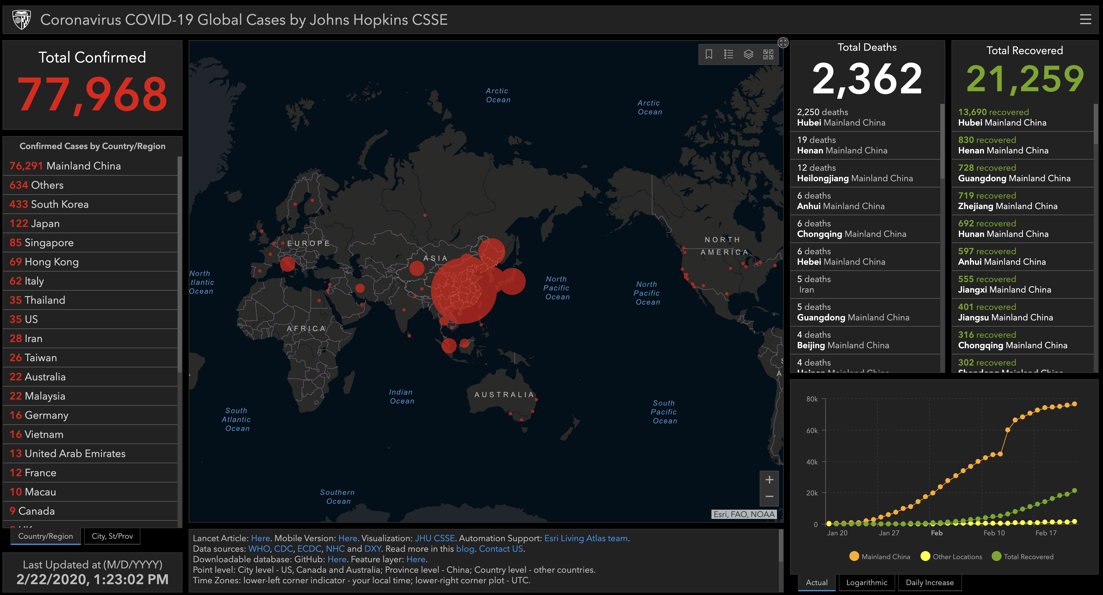Select 433 South Korea row
1103x595 pixels.
90,204
